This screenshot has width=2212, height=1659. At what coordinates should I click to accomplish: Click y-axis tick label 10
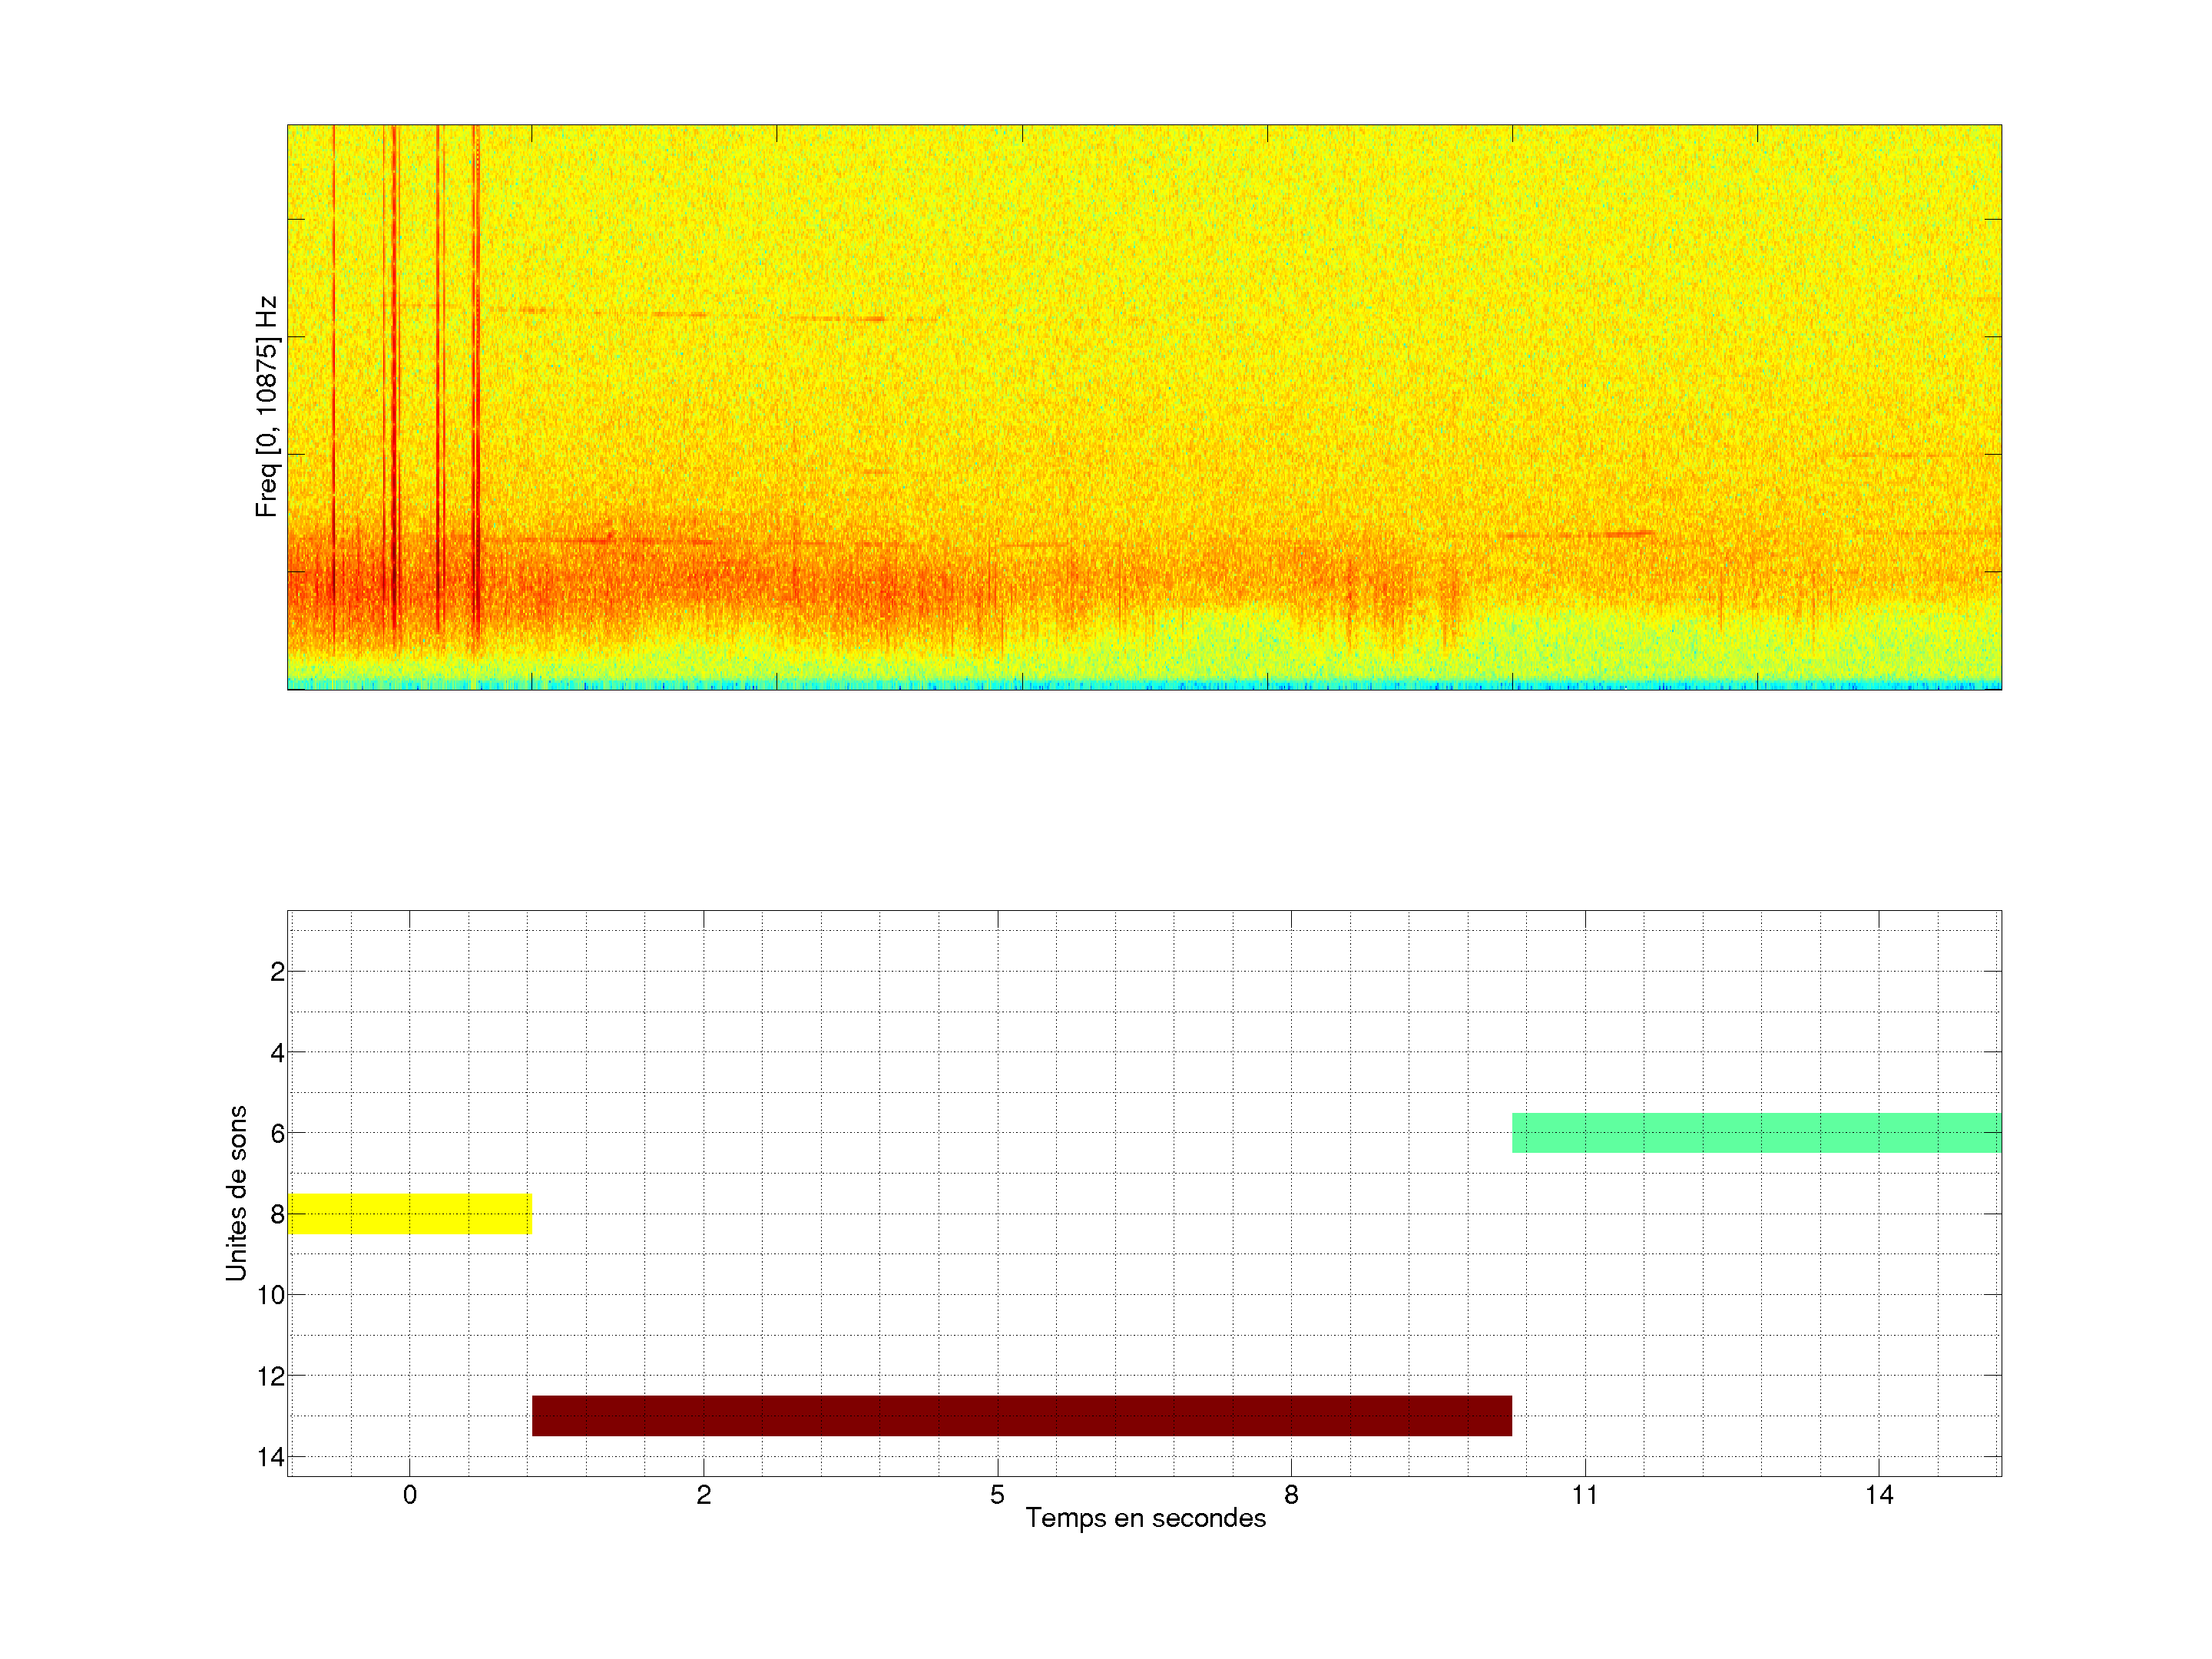[x=271, y=1295]
